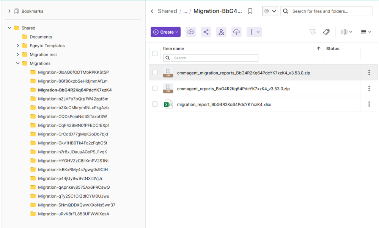The image size is (379, 228).
Task: Select the migration_report xlsx file checkbox
Action: point(155,104)
